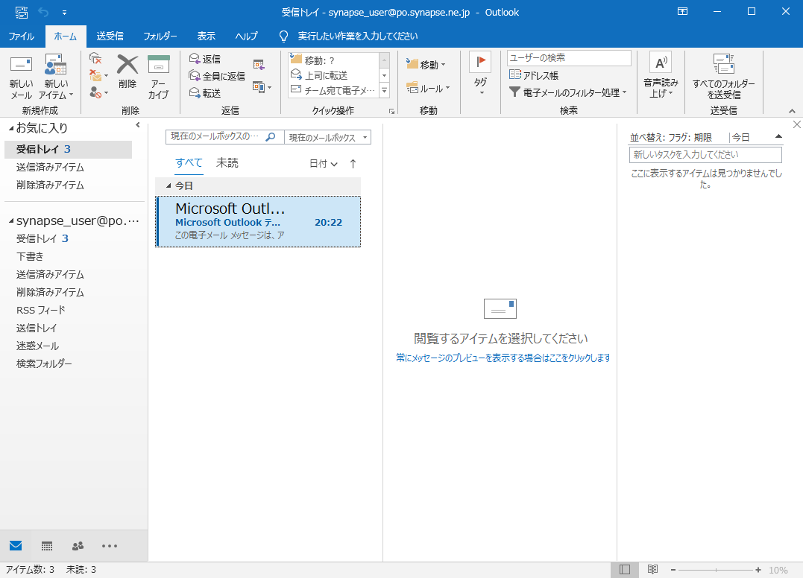Click すべてのフォルダーを送受信
The height and width of the screenshot is (578, 803).
pyautogui.click(x=724, y=77)
